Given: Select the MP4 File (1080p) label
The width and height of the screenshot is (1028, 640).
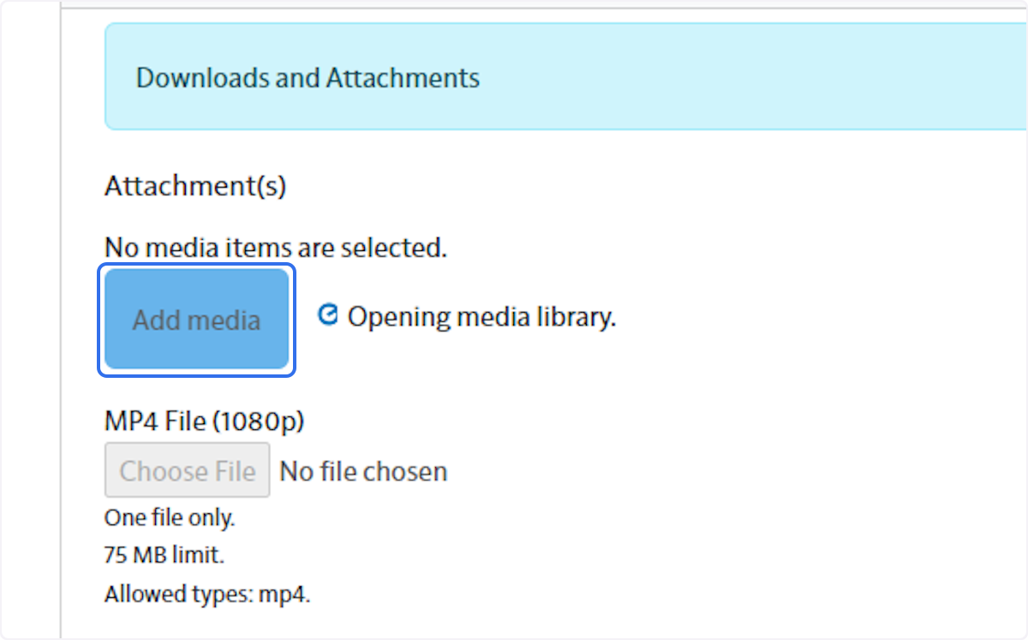Looking at the screenshot, I should click(x=206, y=421).
